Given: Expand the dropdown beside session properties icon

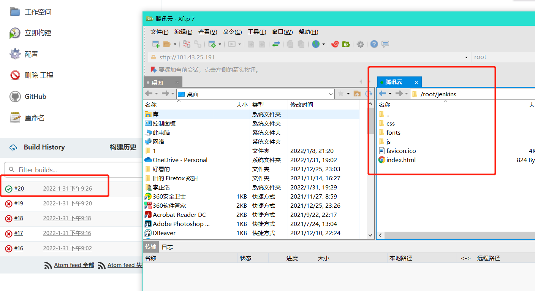Looking at the screenshot, I should 220,44.
